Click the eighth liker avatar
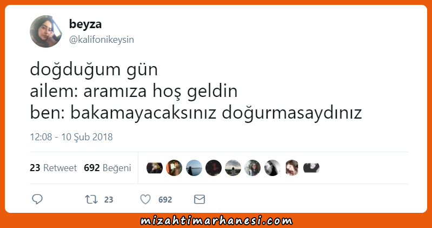 [x=292, y=168]
